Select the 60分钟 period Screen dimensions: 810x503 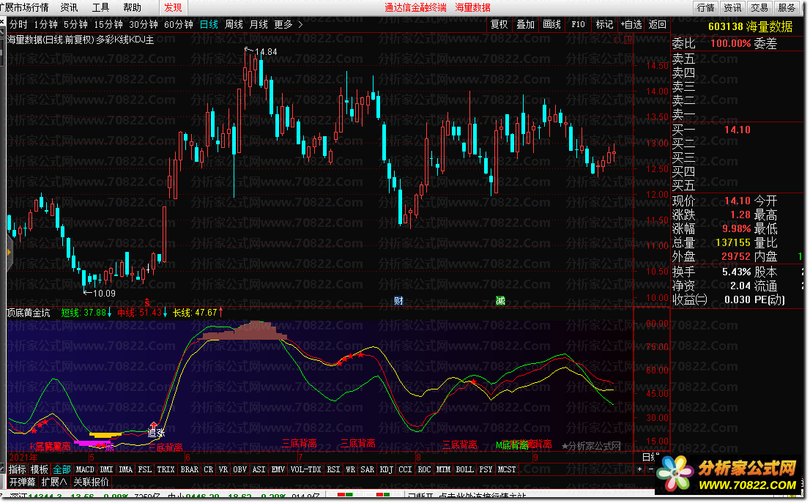point(178,24)
